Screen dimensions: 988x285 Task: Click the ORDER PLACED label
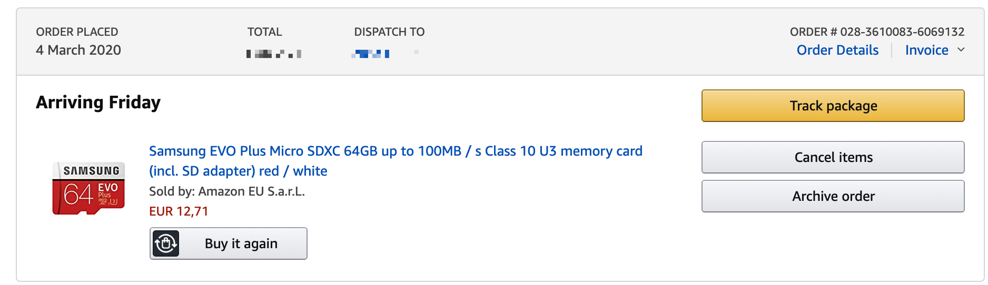pyautogui.click(x=77, y=32)
